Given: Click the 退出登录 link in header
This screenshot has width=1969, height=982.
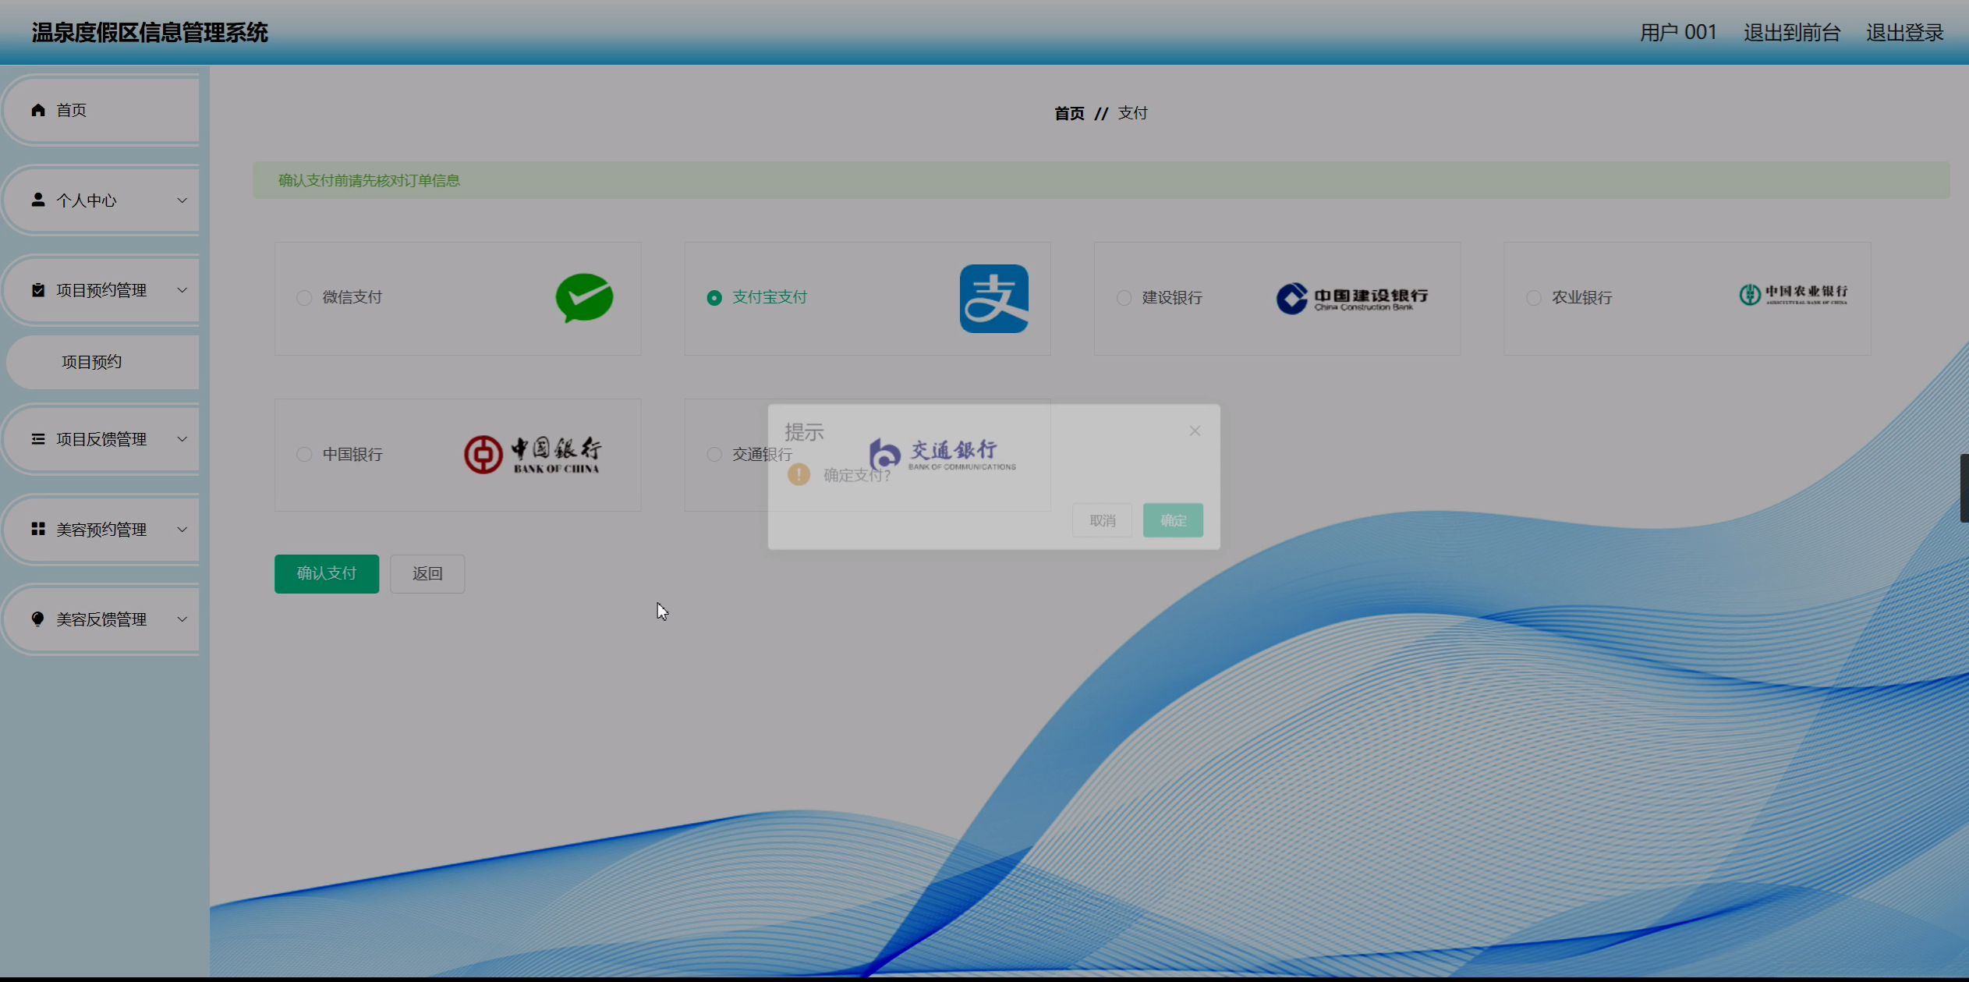Looking at the screenshot, I should click(x=1904, y=33).
